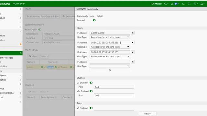Image resolution: width=207 pixels, height=116 pixels.
Task: Toggle Traps v1 Enabled switch
Action: pyautogui.click(x=91, y=108)
